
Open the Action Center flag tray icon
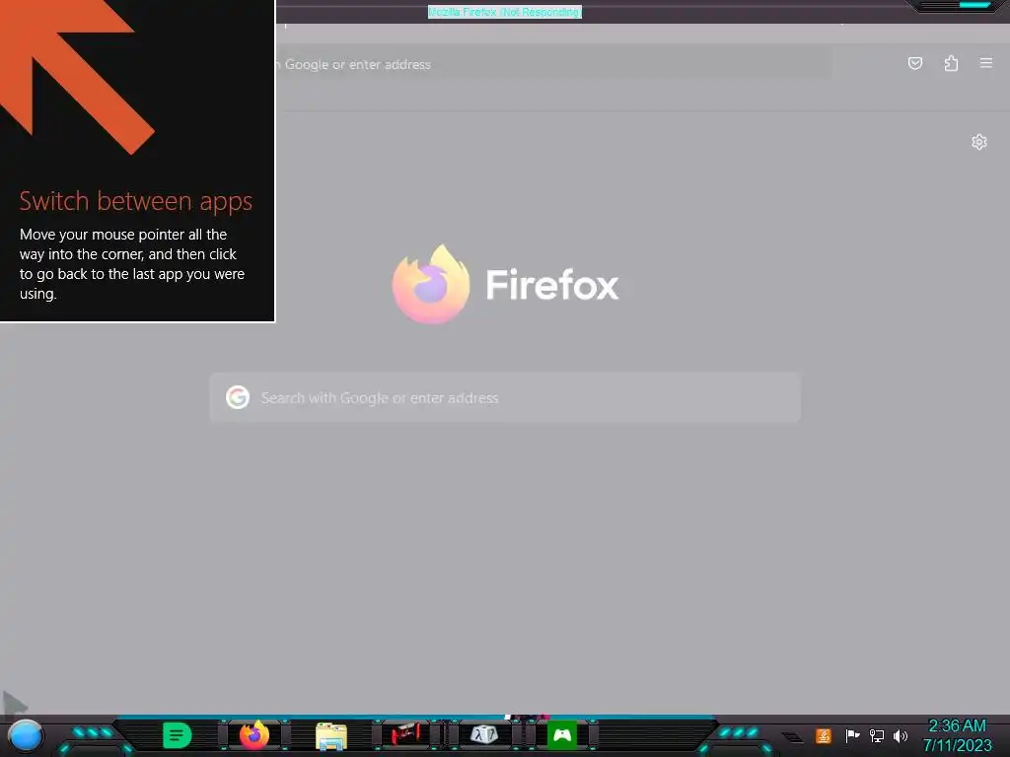(852, 735)
